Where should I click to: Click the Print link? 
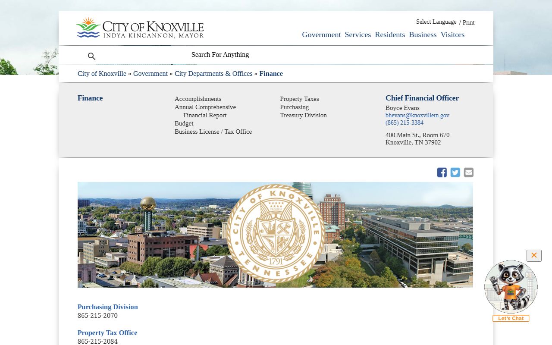468,22
